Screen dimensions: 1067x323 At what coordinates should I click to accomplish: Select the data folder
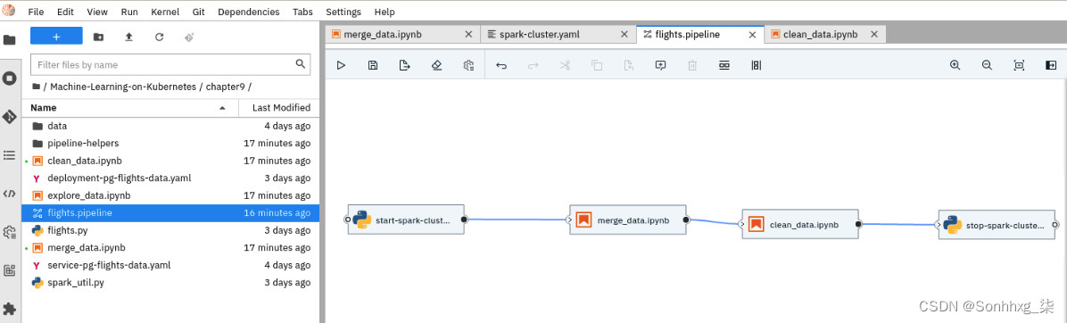[x=170, y=126]
